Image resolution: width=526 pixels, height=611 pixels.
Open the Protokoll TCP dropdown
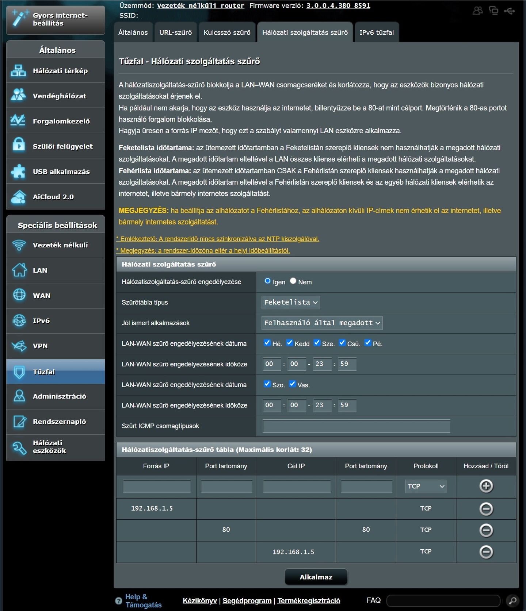pos(426,486)
